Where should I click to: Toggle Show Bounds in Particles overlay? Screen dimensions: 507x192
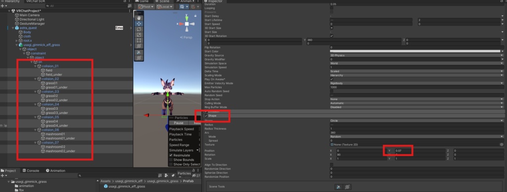click(x=171, y=160)
